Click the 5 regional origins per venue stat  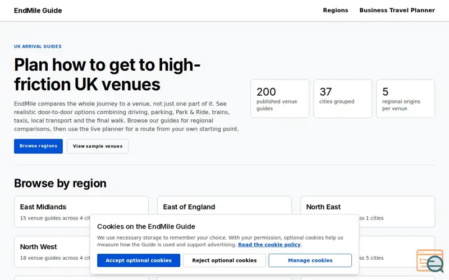(x=405, y=99)
